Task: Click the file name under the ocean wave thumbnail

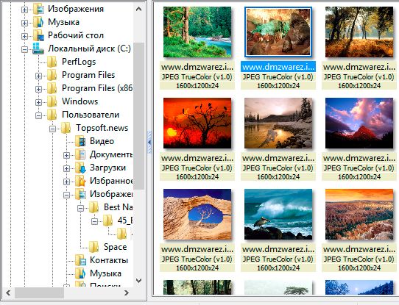Action: pyautogui.click(x=278, y=249)
